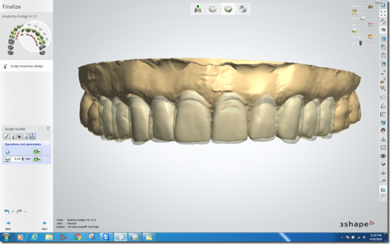Select the second sculpt toolkit tool
Viewport: 390px width, 244px height.
13,136
